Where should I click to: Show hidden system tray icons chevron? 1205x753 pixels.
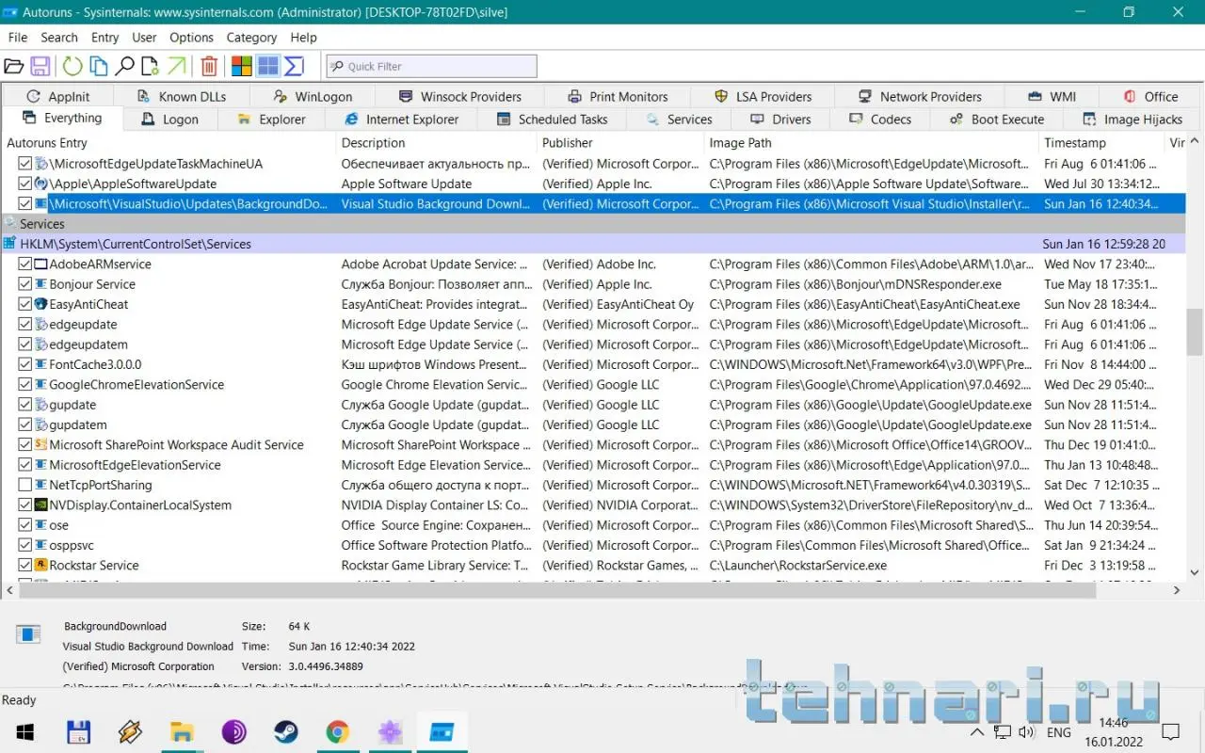pos(977,732)
